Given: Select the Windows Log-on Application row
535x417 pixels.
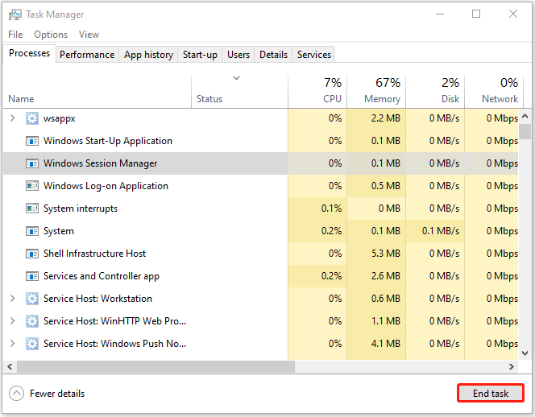Looking at the screenshot, I should pos(261,186).
